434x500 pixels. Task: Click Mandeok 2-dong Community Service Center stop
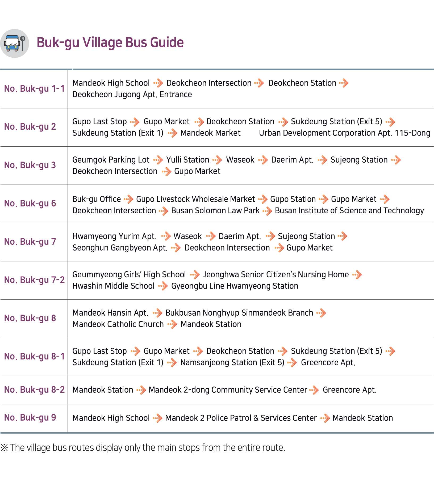tap(228, 390)
